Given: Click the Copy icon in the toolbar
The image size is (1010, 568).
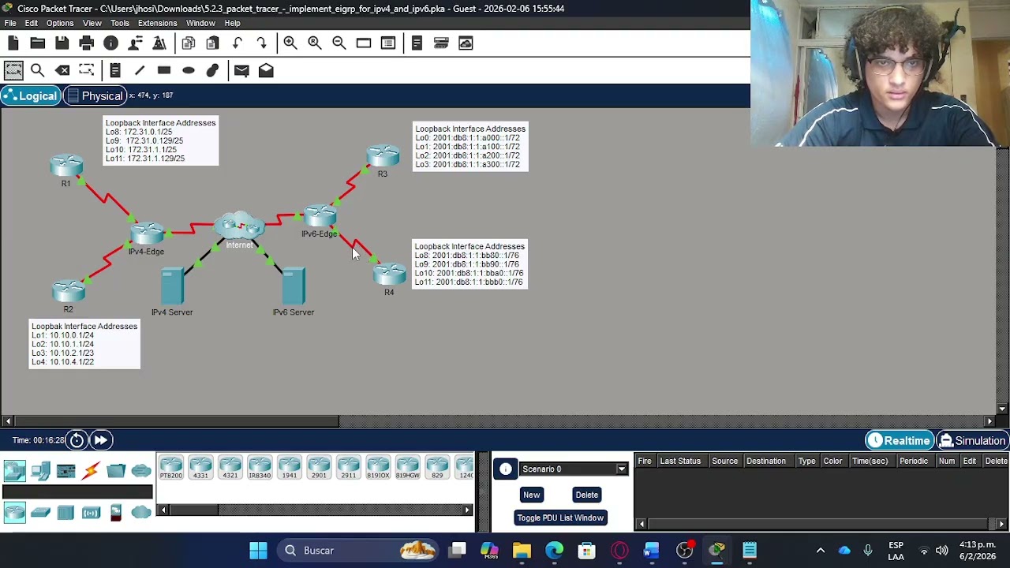Looking at the screenshot, I should click(189, 43).
